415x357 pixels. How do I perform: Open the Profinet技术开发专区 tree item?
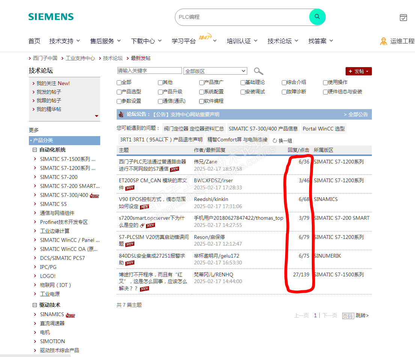pos(64,222)
